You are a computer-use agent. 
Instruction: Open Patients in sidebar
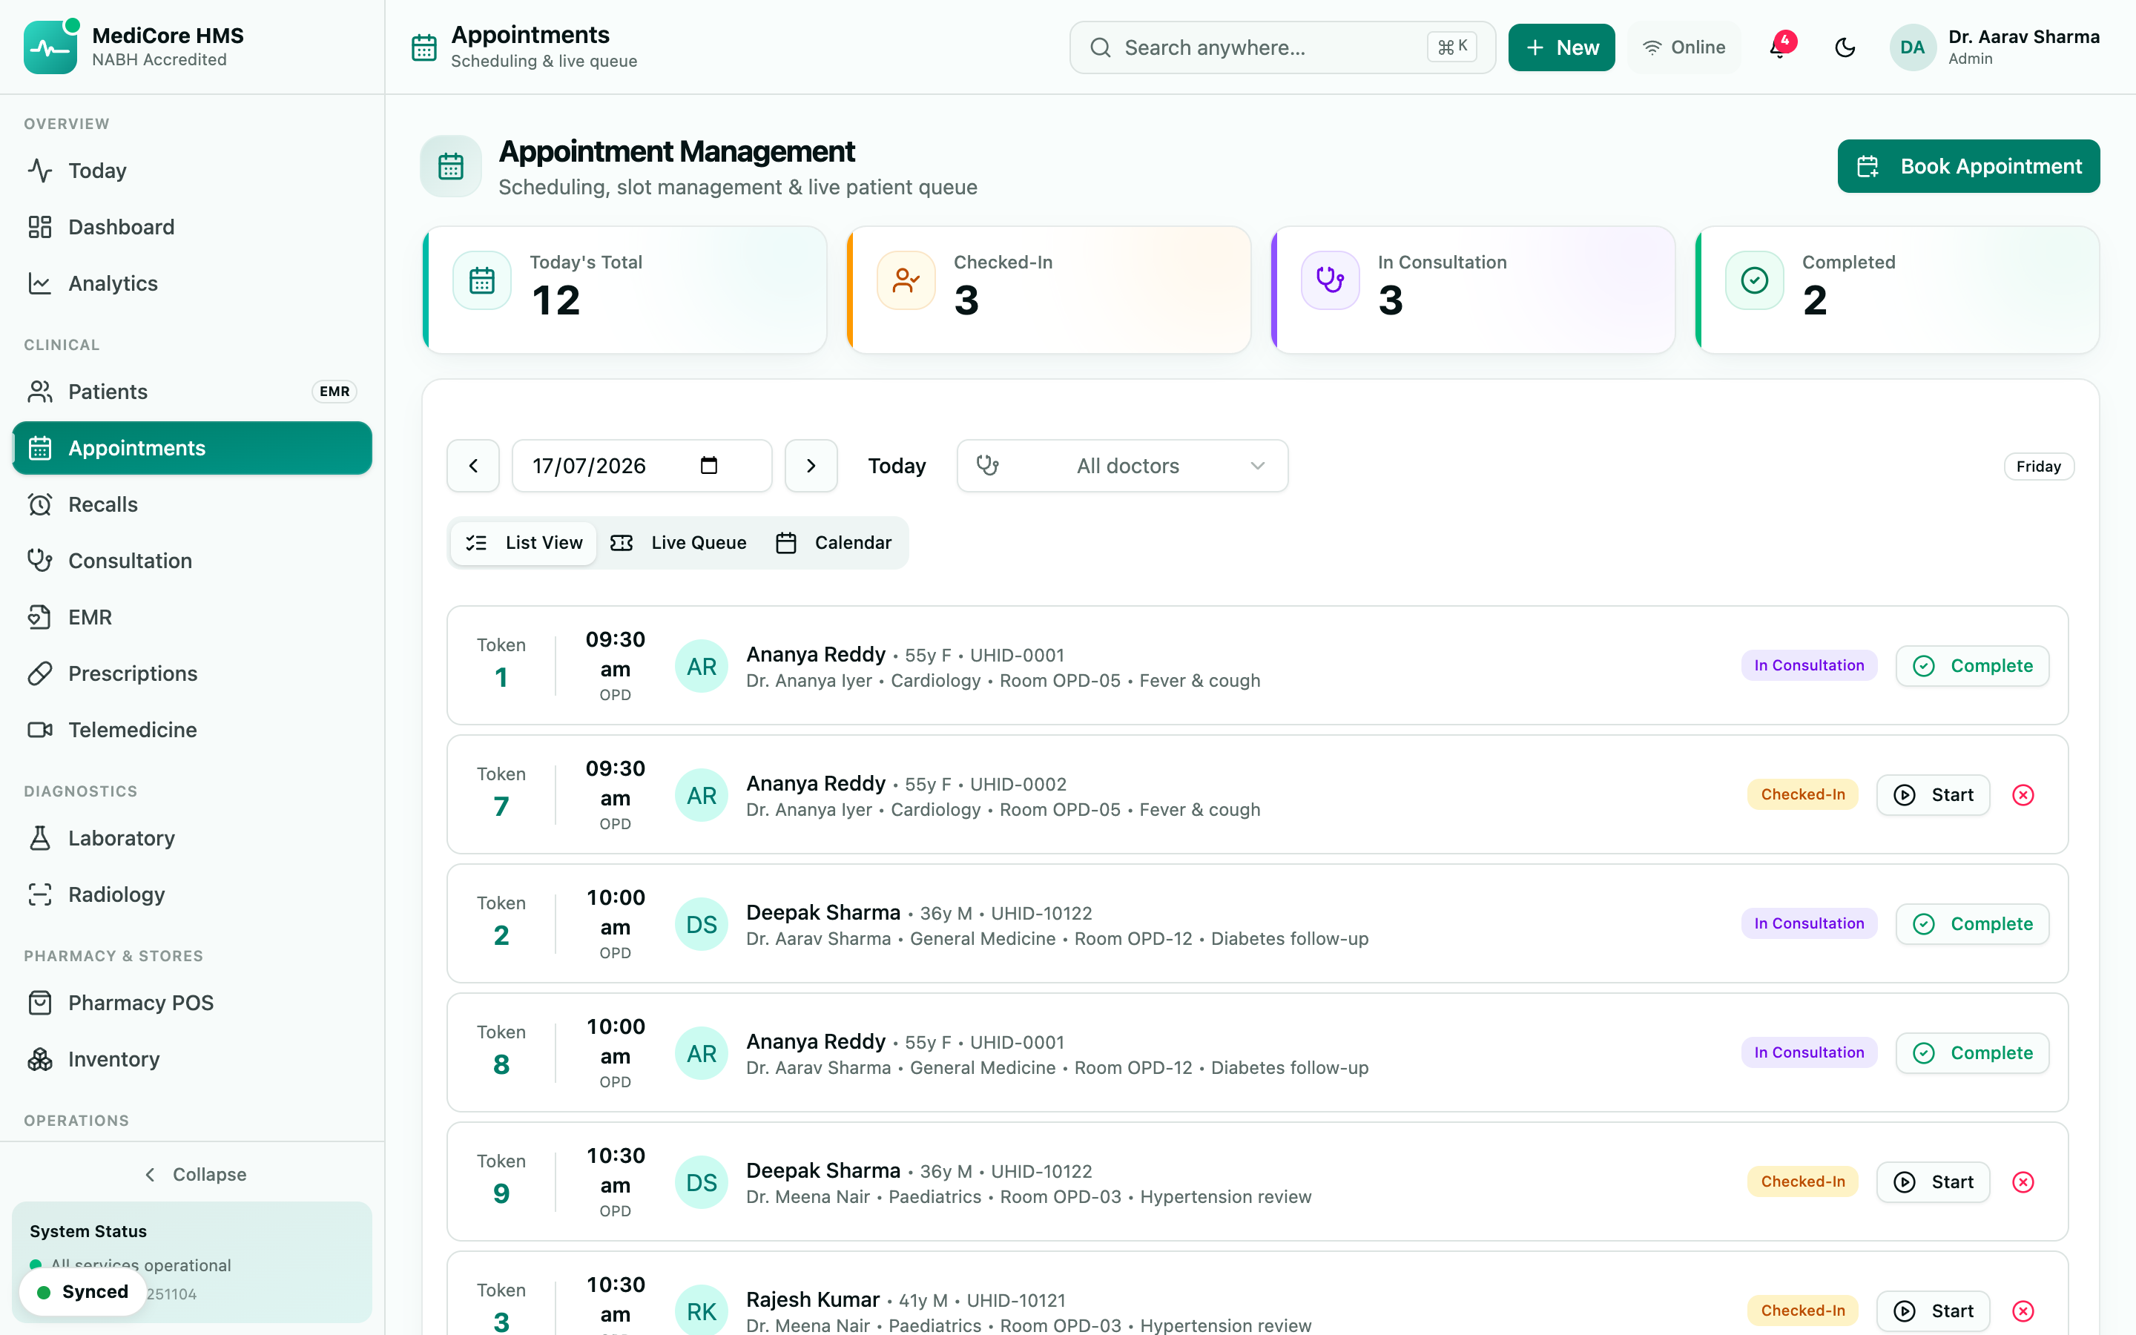tap(192, 391)
